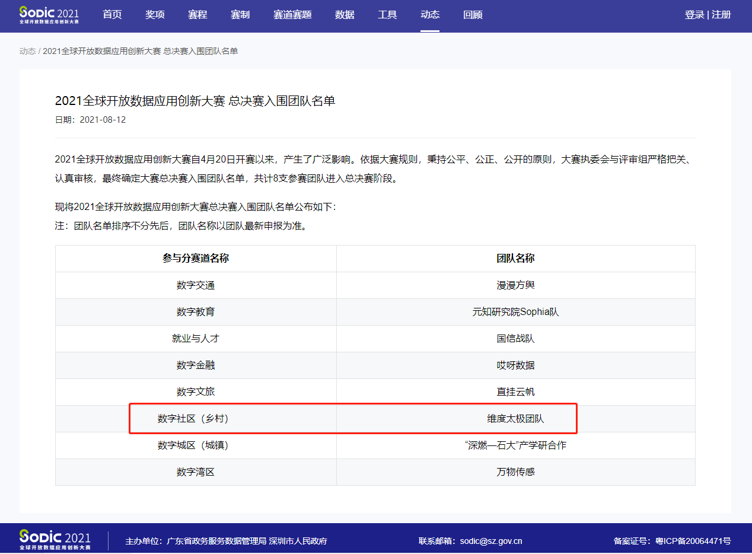The height and width of the screenshot is (554, 752).
Task: Click the 元知研究院Sophia队 table cell
Action: coord(515,312)
